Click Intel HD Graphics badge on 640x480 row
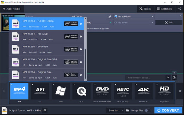This screenshot has height=115, width=184. (71, 49)
